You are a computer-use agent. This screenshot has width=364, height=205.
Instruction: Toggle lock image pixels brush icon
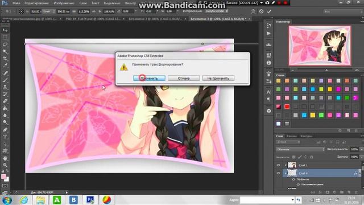300,157
